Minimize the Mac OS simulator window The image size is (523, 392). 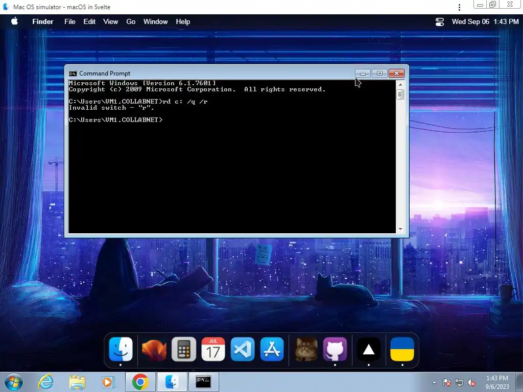tap(480, 5)
